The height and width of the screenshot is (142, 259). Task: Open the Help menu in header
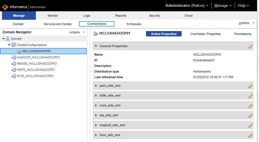tap(243, 6)
